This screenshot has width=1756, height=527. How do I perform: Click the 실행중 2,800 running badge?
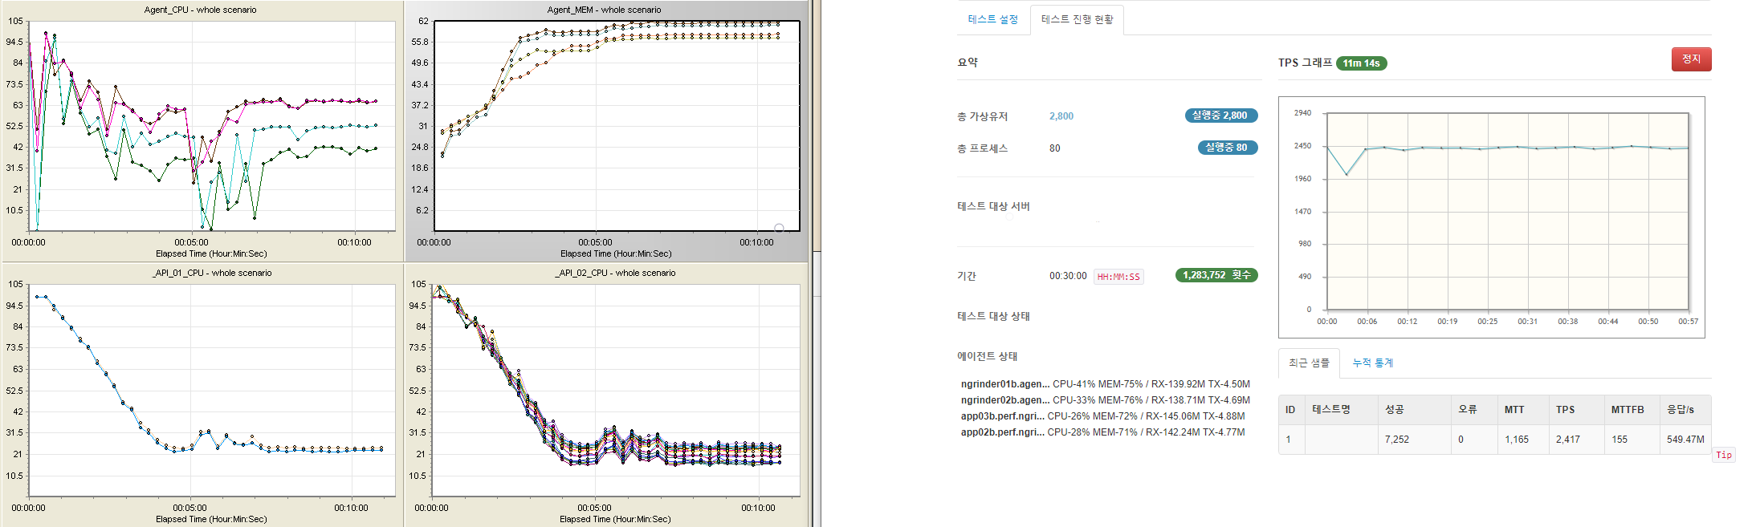[x=1220, y=116]
